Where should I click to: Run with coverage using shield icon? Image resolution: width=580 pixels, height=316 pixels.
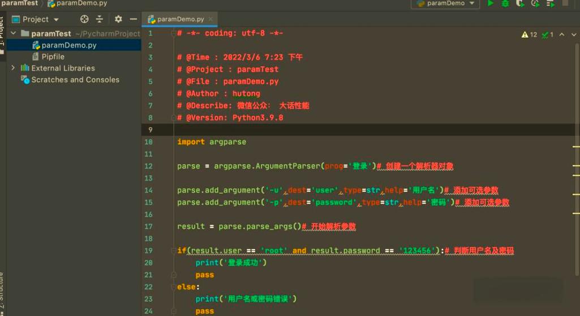pyautogui.click(x=519, y=3)
